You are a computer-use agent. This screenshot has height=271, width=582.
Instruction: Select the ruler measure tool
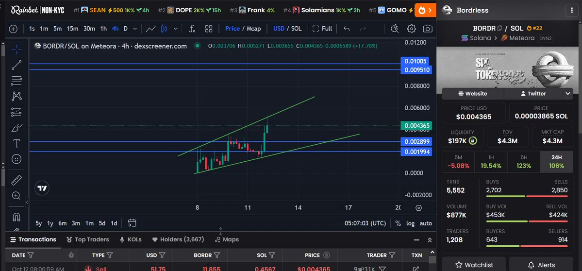click(x=17, y=180)
